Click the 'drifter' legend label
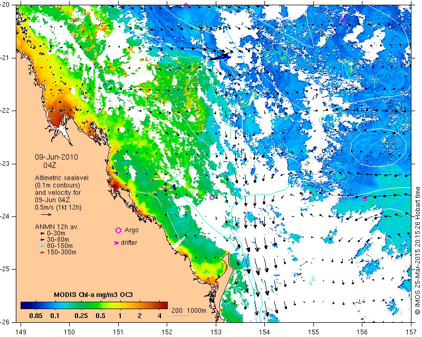The height and width of the screenshot is (337, 422). tap(129, 243)
